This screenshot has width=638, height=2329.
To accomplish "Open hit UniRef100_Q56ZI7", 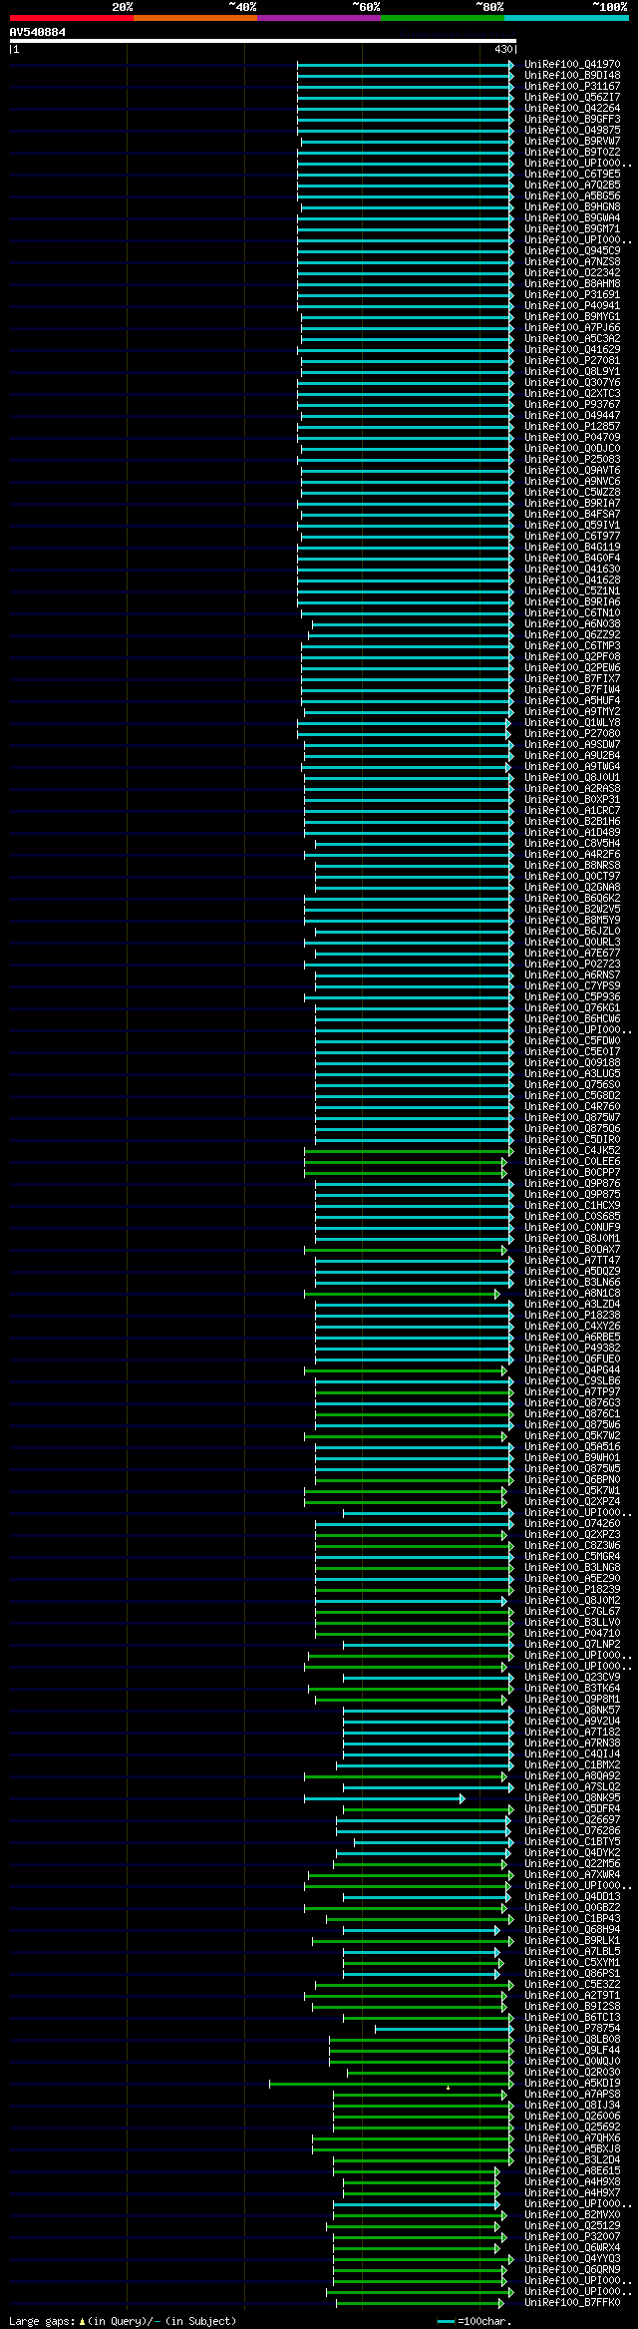I will [572, 98].
